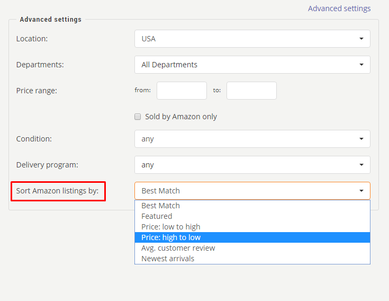Open the Location dropdown showing USA
Image resolution: width=389 pixels, height=301 pixels.
[252, 39]
